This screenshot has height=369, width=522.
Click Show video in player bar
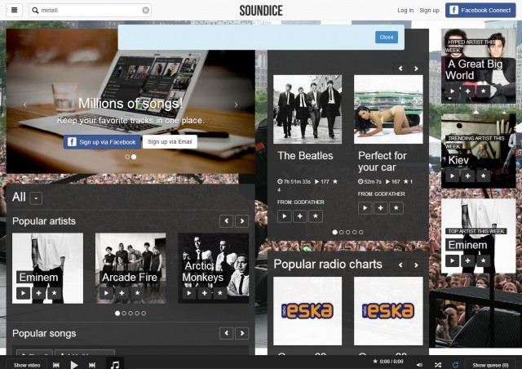point(27,365)
